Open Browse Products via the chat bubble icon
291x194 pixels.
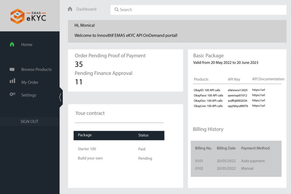pyautogui.click(x=12, y=69)
